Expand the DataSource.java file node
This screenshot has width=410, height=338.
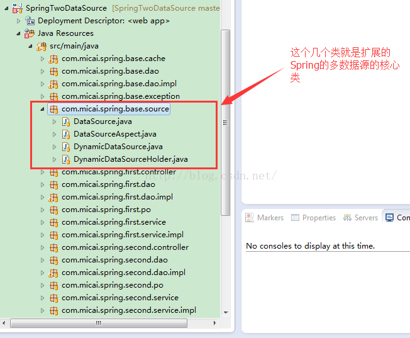[x=54, y=121]
